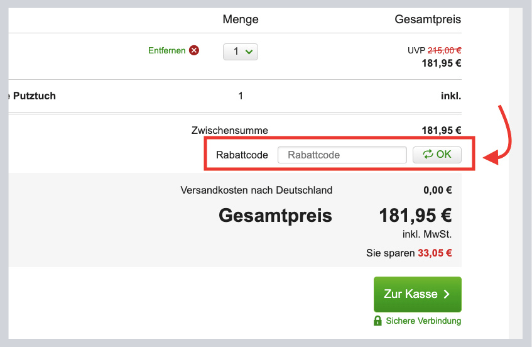532x347 pixels.
Task: Proceed with the Zur Kasse button
Action: tap(417, 294)
